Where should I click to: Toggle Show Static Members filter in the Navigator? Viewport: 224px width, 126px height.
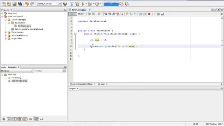(14, 119)
